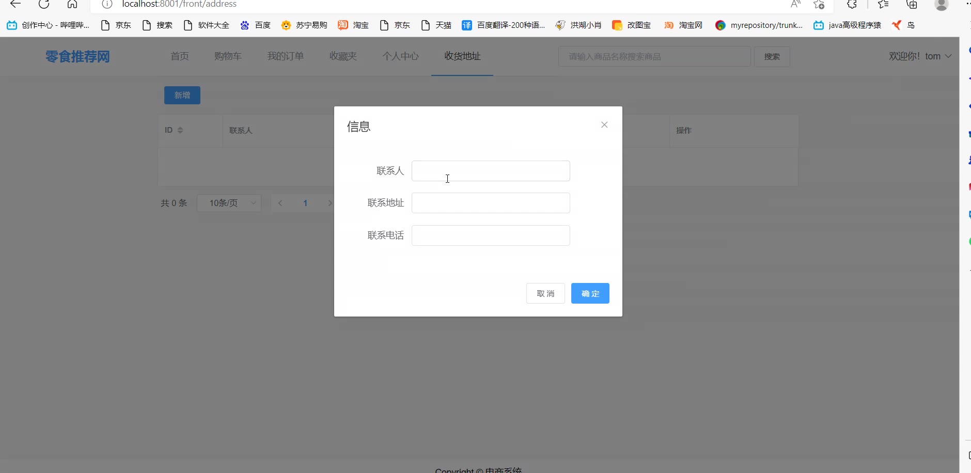The image size is (971, 473).
Task: Confirm the form with 确定 button
Action: click(x=590, y=293)
